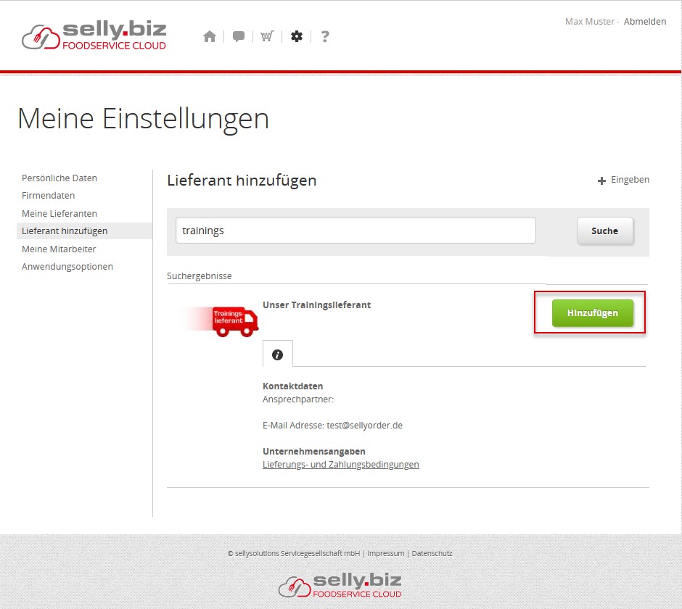Open the help question mark icon

click(x=325, y=36)
